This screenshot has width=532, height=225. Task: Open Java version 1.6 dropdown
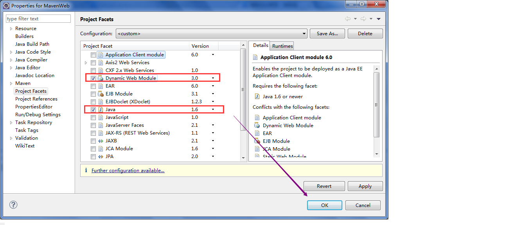tap(213, 110)
